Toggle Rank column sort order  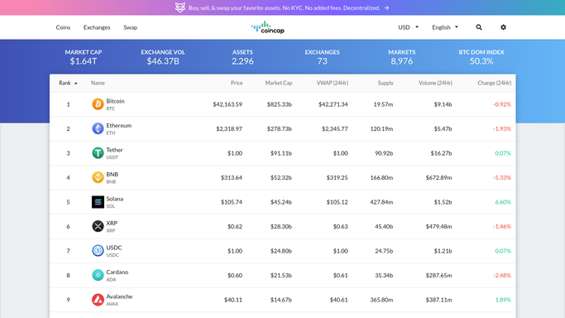[68, 83]
